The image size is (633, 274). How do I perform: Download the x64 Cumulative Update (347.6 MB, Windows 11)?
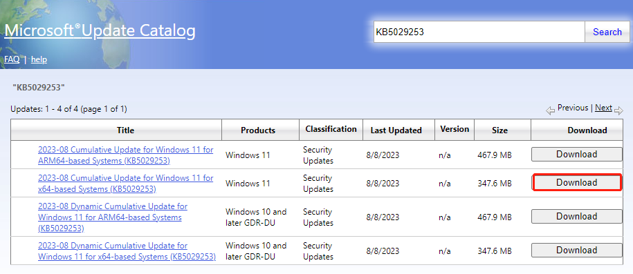(576, 182)
